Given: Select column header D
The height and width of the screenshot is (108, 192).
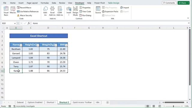Looking at the screenshot, I should tap(48, 28).
